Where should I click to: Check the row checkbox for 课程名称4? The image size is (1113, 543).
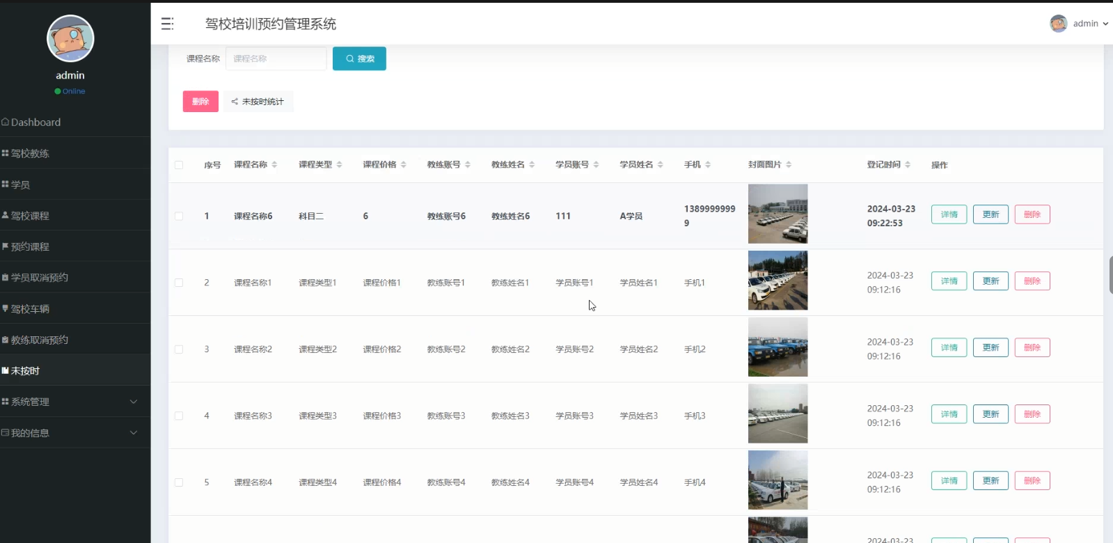pos(179,482)
